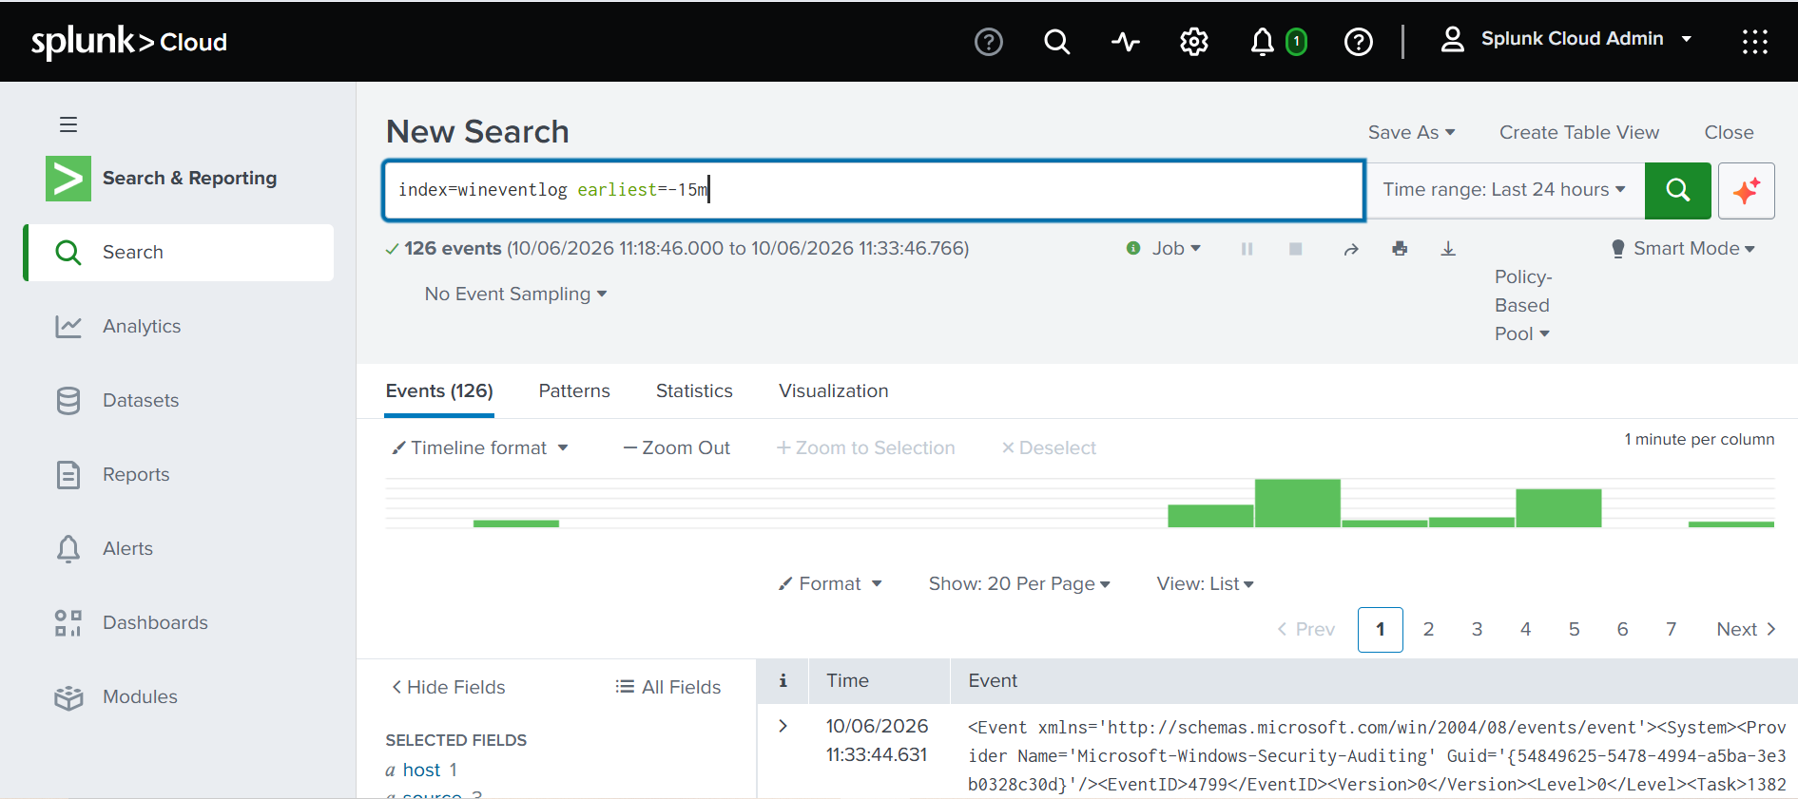Image resolution: width=1798 pixels, height=799 pixels.
Task: Open the grey help circle icon
Action: (x=989, y=42)
